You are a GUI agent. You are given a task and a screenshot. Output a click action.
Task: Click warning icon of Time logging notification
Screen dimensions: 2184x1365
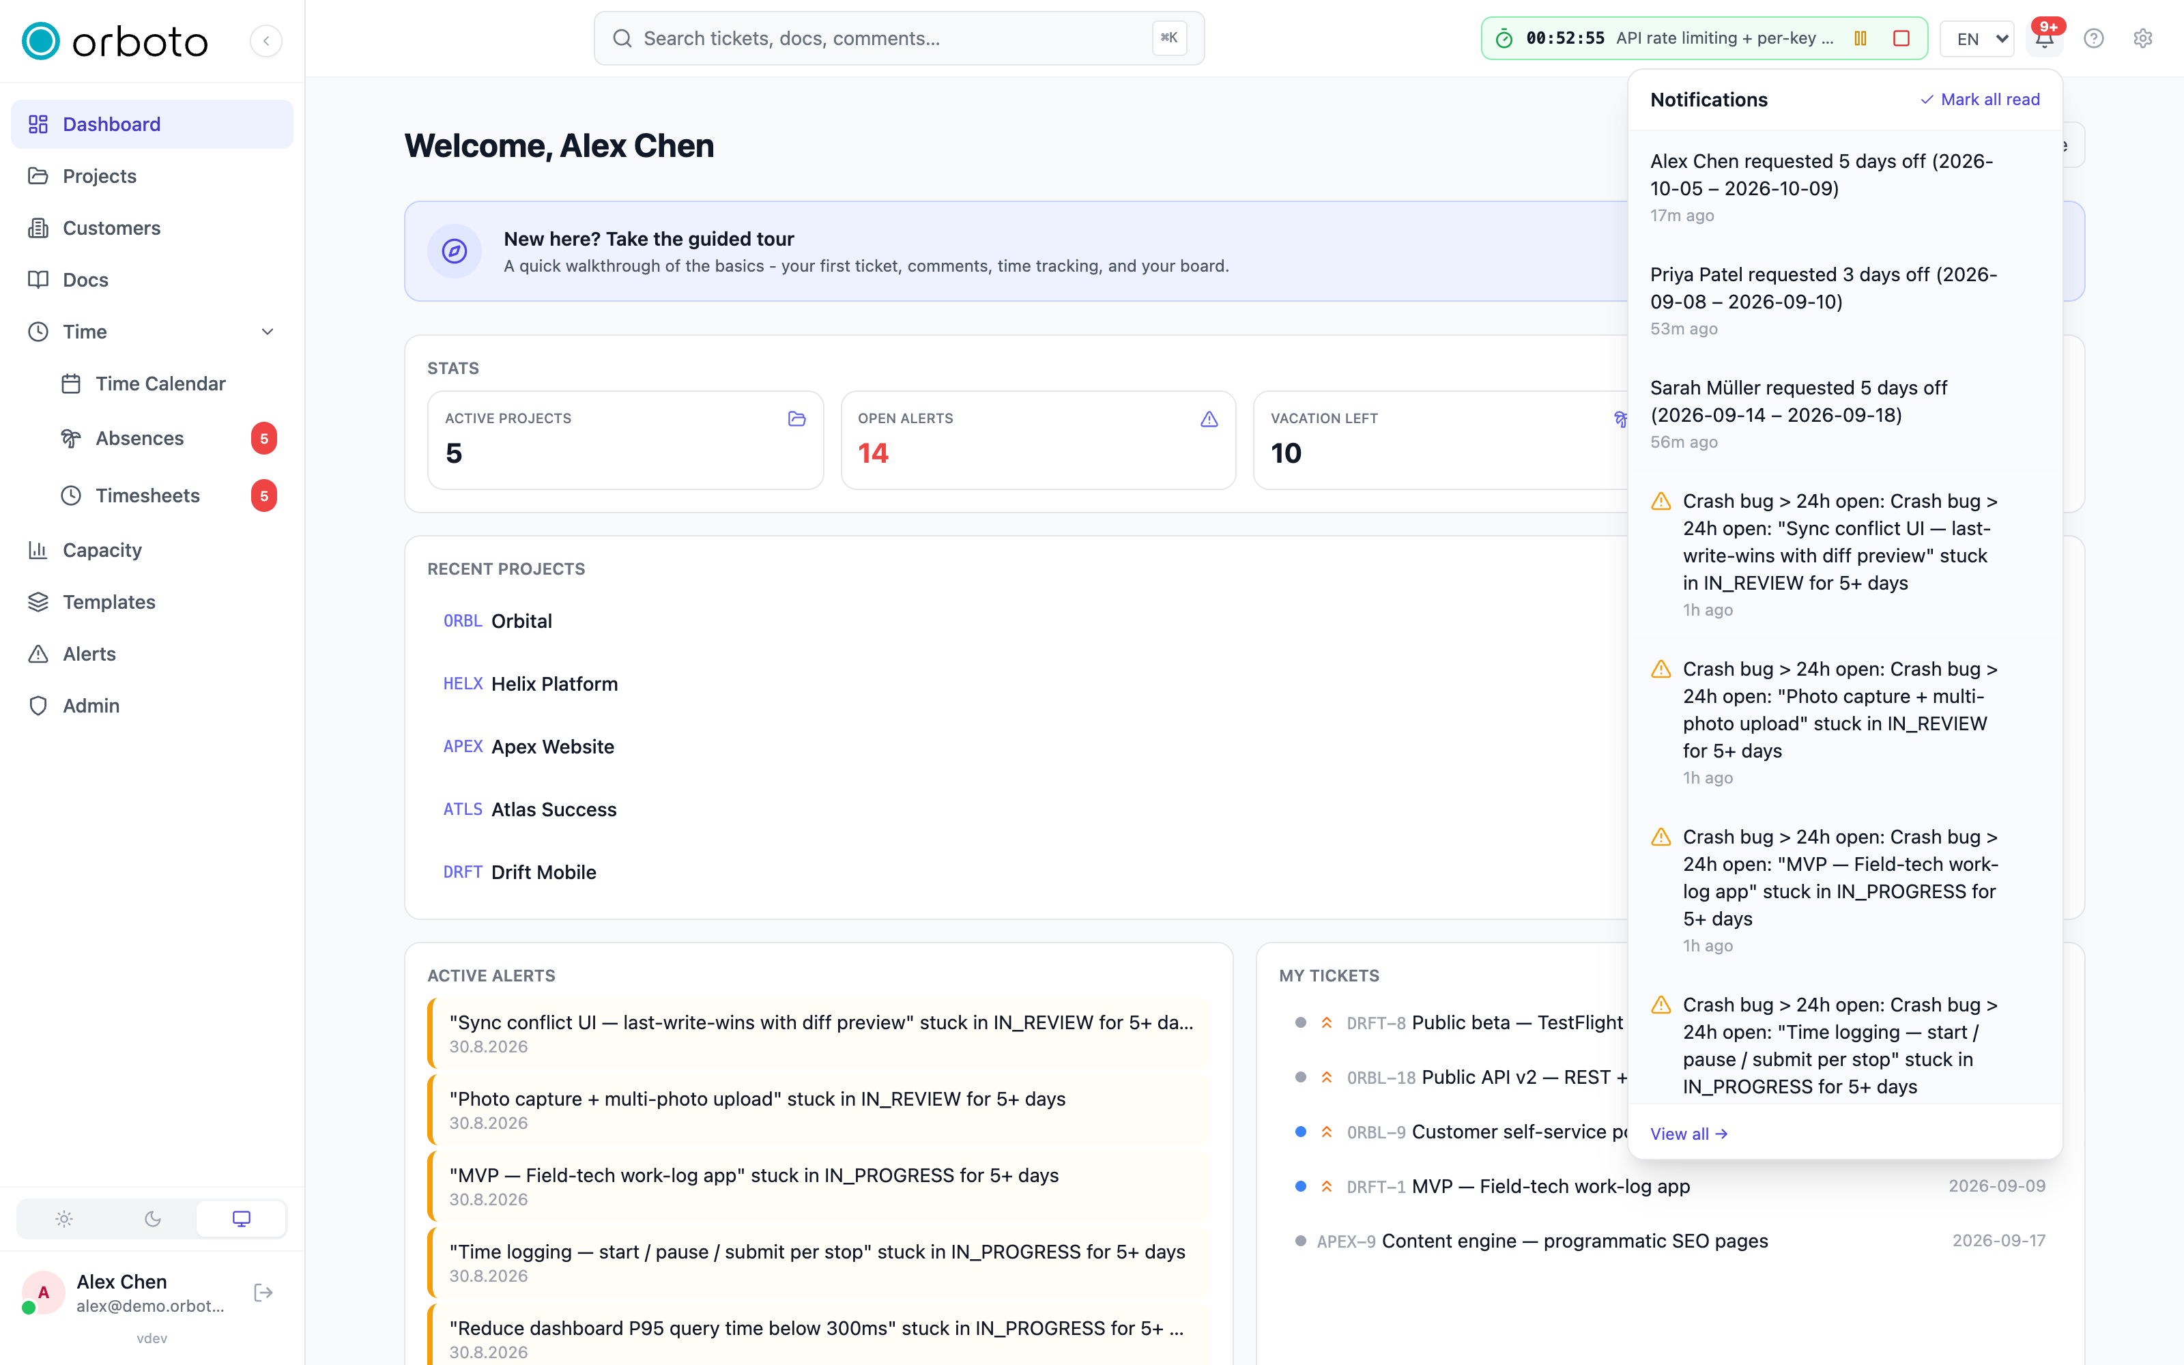click(1661, 1005)
